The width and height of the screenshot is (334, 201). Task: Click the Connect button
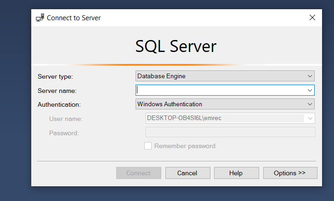pyautogui.click(x=139, y=173)
